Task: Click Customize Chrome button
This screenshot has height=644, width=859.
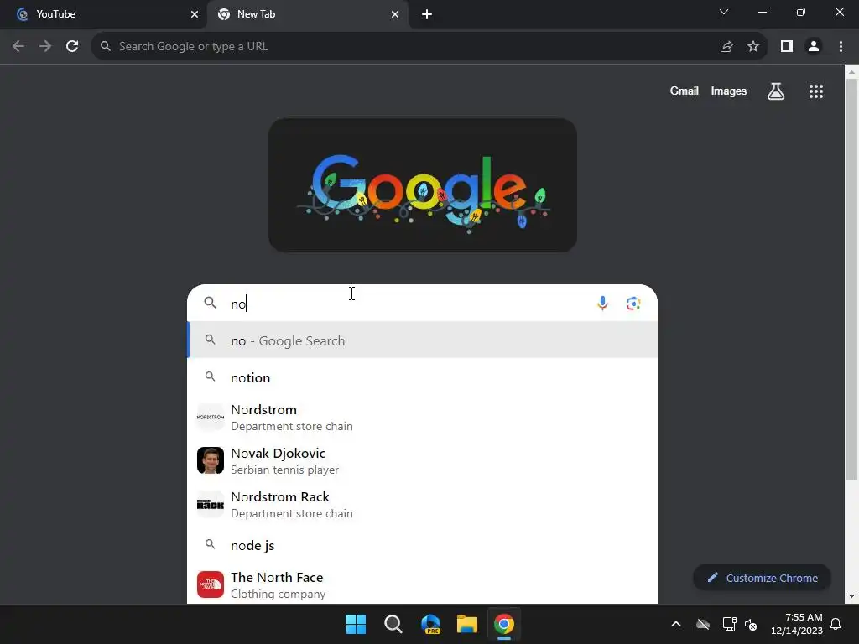Action: [762, 578]
